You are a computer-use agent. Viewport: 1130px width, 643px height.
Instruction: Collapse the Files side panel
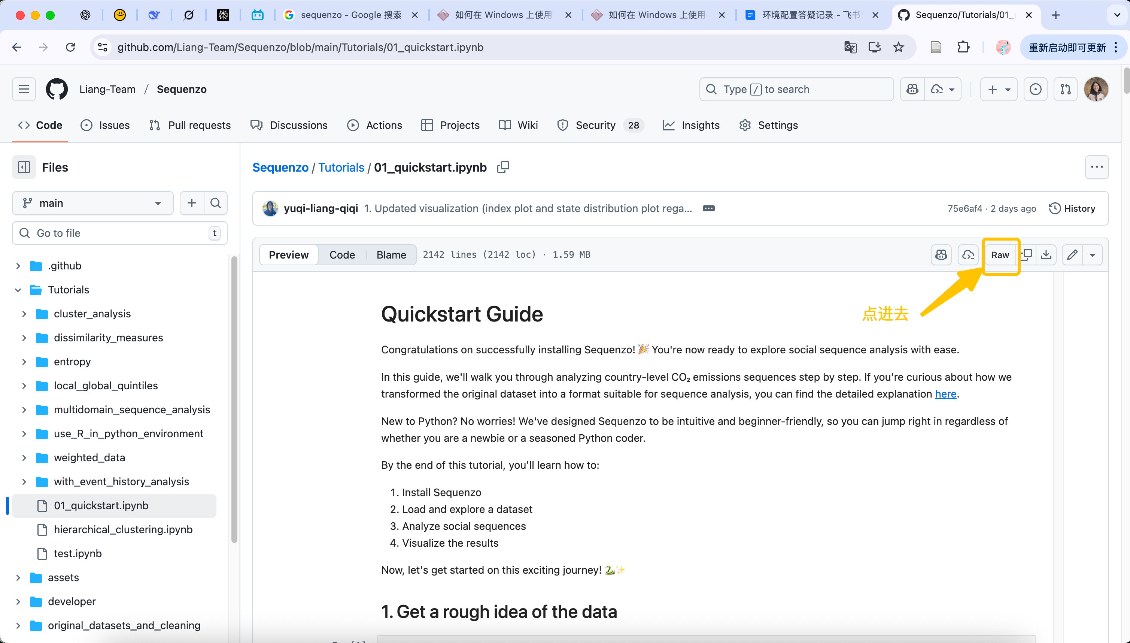click(24, 167)
